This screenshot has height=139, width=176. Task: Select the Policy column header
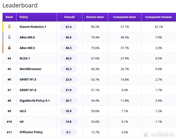pyautogui.click(x=24, y=17)
